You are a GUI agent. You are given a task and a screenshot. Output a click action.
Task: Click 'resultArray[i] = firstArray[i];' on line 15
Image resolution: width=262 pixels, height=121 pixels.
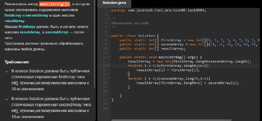point(168,70)
